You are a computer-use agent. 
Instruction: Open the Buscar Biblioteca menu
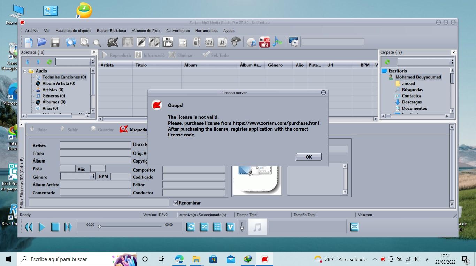point(112,31)
